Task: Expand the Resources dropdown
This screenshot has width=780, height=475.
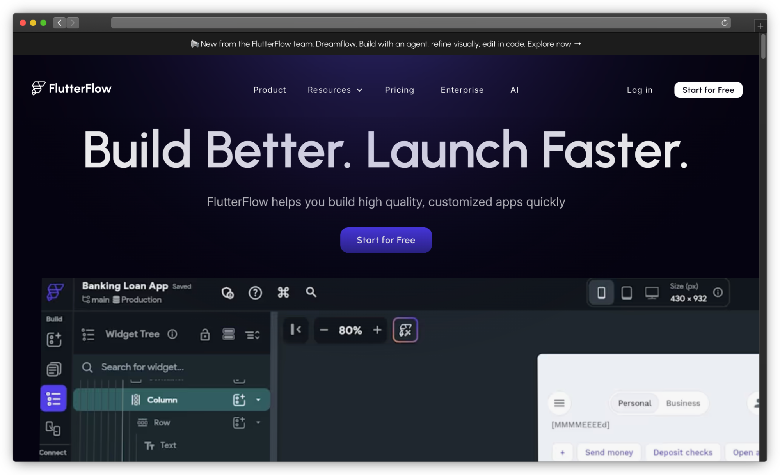Action: click(x=335, y=90)
